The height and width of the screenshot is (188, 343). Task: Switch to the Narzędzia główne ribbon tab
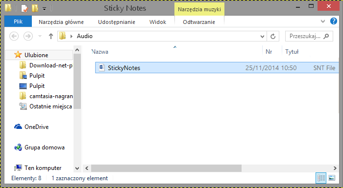pyautogui.click(x=61, y=22)
